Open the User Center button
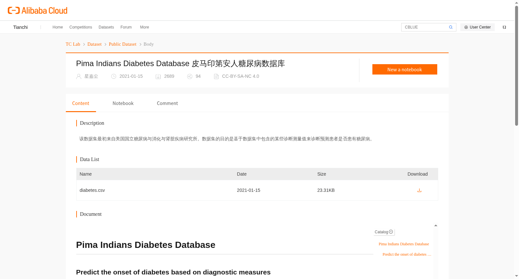Image resolution: width=519 pixels, height=279 pixels. [x=477, y=27]
